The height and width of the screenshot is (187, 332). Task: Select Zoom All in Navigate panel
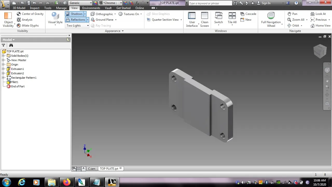point(296,20)
